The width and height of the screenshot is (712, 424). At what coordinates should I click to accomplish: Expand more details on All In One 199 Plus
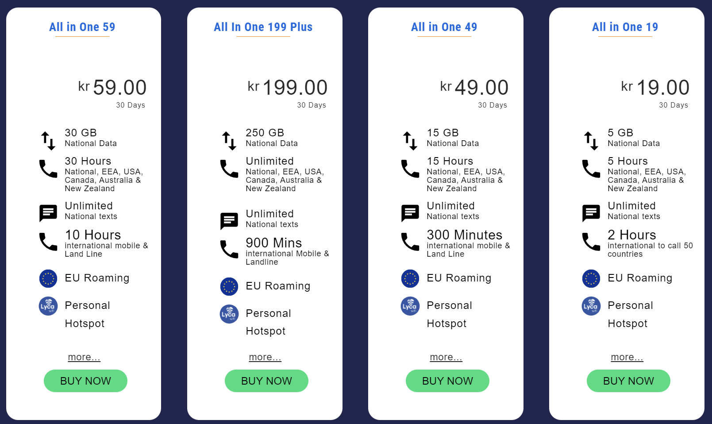pos(265,357)
